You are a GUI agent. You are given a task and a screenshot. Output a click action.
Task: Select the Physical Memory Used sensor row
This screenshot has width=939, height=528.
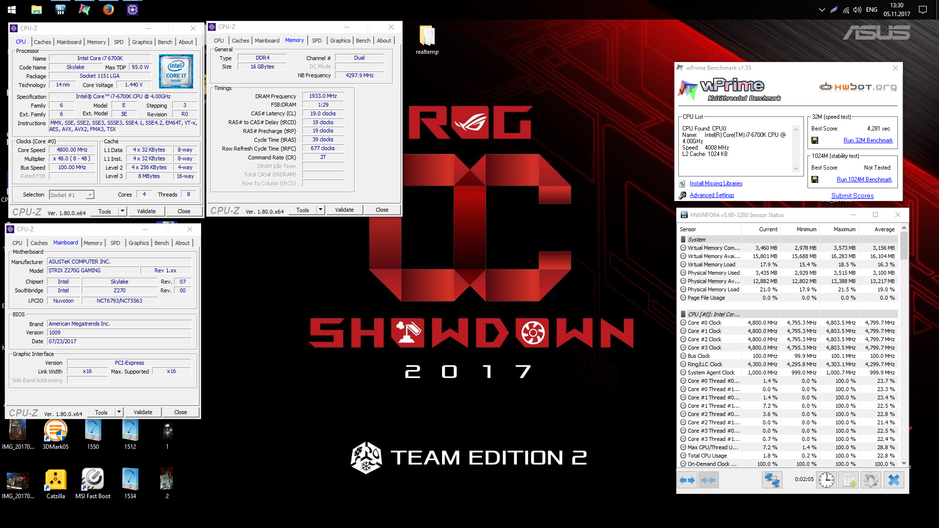(788, 273)
